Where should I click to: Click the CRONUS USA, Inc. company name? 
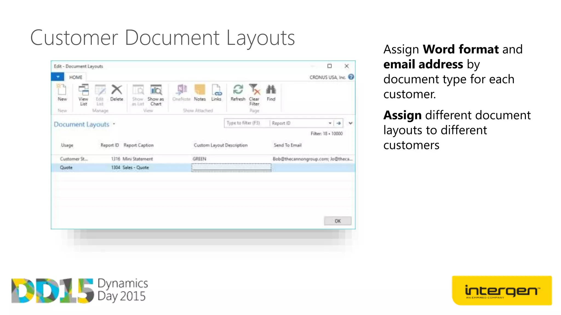coord(328,77)
